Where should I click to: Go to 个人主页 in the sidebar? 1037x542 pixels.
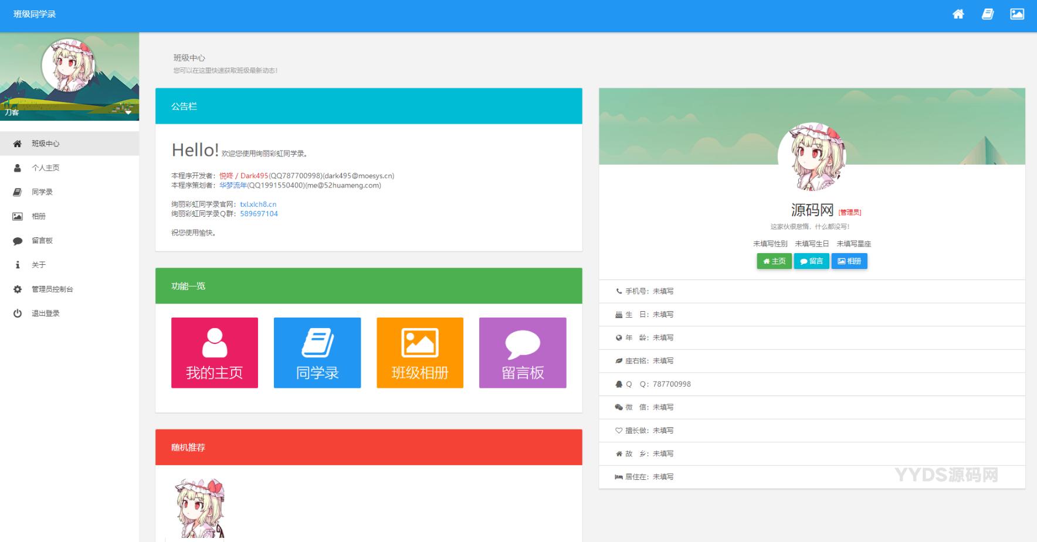(x=45, y=168)
